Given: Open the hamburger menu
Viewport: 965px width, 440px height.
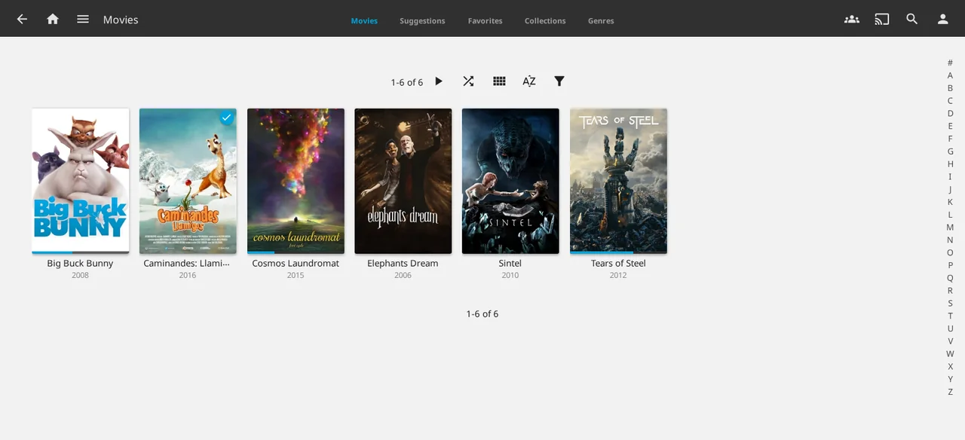Looking at the screenshot, I should (x=83, y=20).
